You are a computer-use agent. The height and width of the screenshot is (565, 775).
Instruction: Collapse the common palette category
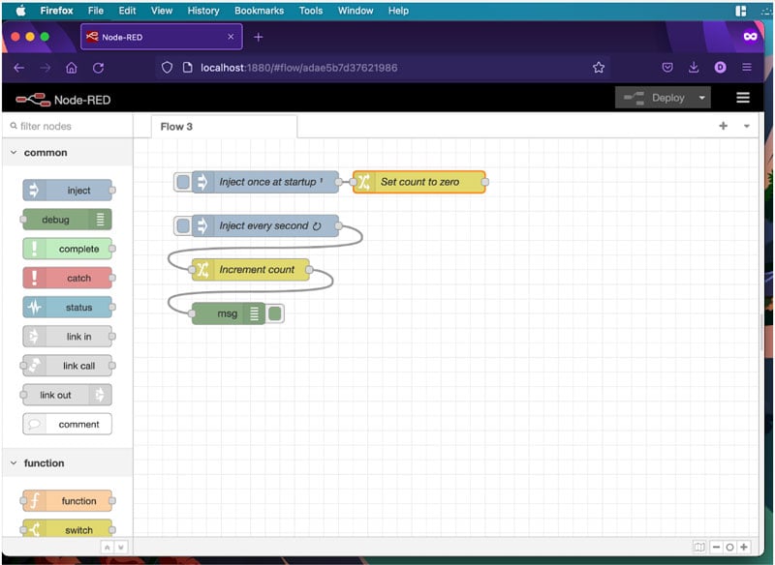(14, 153)
